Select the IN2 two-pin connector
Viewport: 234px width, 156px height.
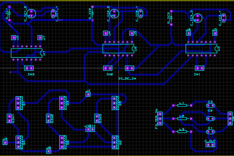[108, 68]
